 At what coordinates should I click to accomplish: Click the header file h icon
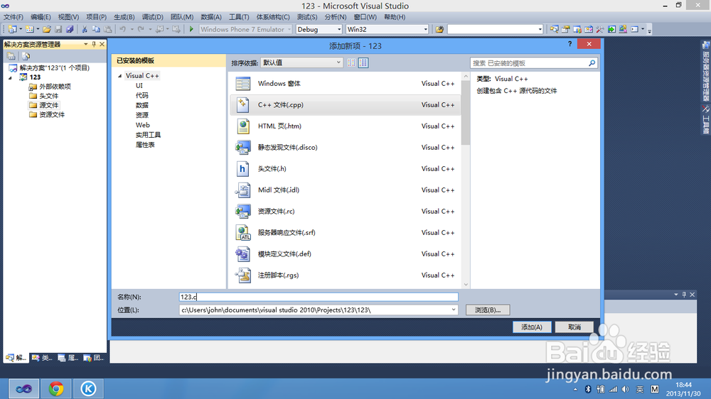[x=242, y=168]
